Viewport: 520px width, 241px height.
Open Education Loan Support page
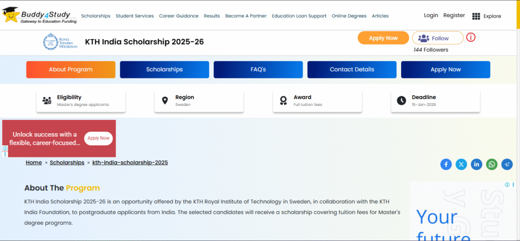(299, 16)
